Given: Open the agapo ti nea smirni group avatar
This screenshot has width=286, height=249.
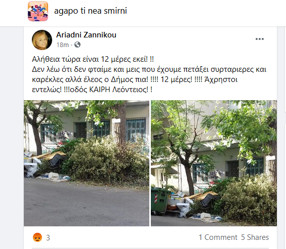Looking at the screenshot, I should pyautogui.click(x=38, y=11).
